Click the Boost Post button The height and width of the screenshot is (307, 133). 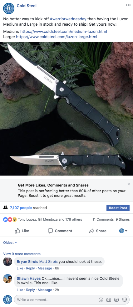tap(118, 208)
